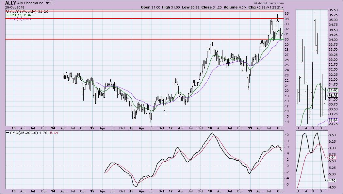The height and width of the screenshot is (194, 343).
Task: Click the 35 label on main price axis
Action: tap(286, 14)
